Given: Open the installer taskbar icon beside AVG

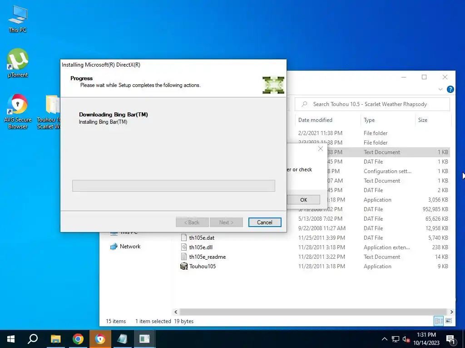Looking at the screenshot, I should 122,339.
